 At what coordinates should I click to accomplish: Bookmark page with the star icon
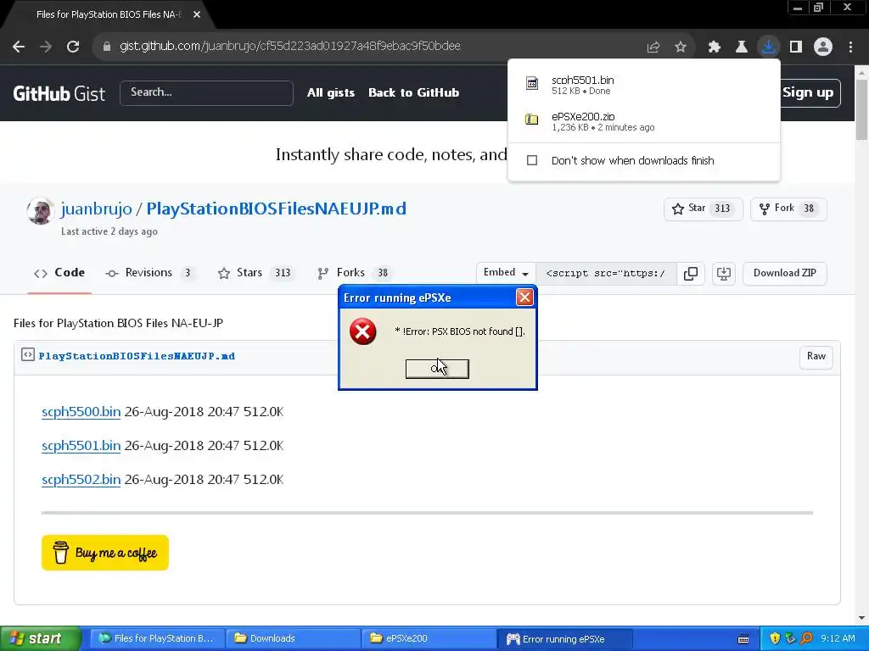[x=681, y=47]
